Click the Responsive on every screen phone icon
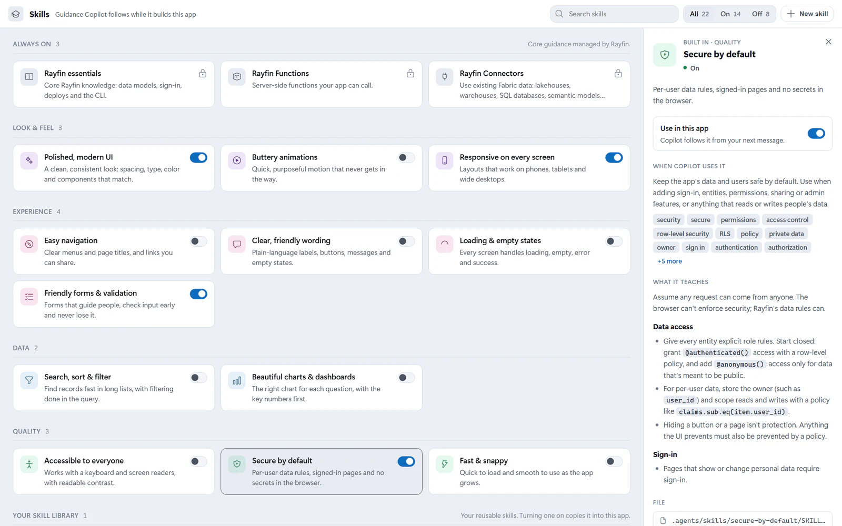842x526 pixels. 445,160
